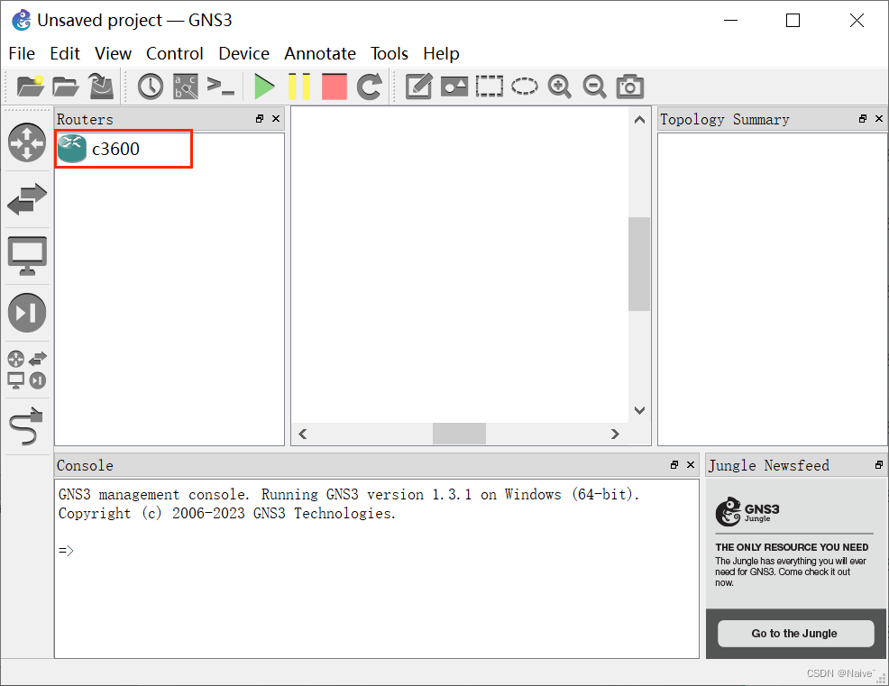Click the Save project icon
This screenshot has width=889, height=686.
point(102,87)
